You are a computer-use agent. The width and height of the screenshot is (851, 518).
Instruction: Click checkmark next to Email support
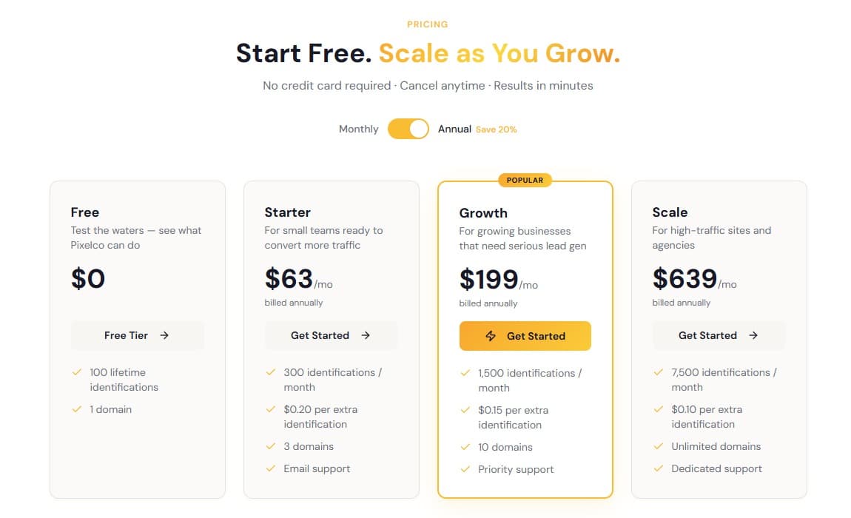[271, 468]
